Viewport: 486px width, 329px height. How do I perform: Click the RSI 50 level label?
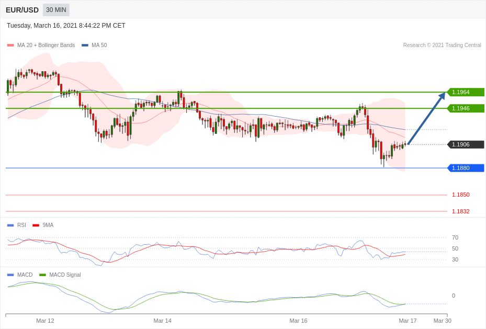455,248
